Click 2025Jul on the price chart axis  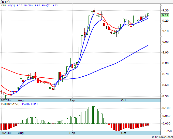click(6, 100)
